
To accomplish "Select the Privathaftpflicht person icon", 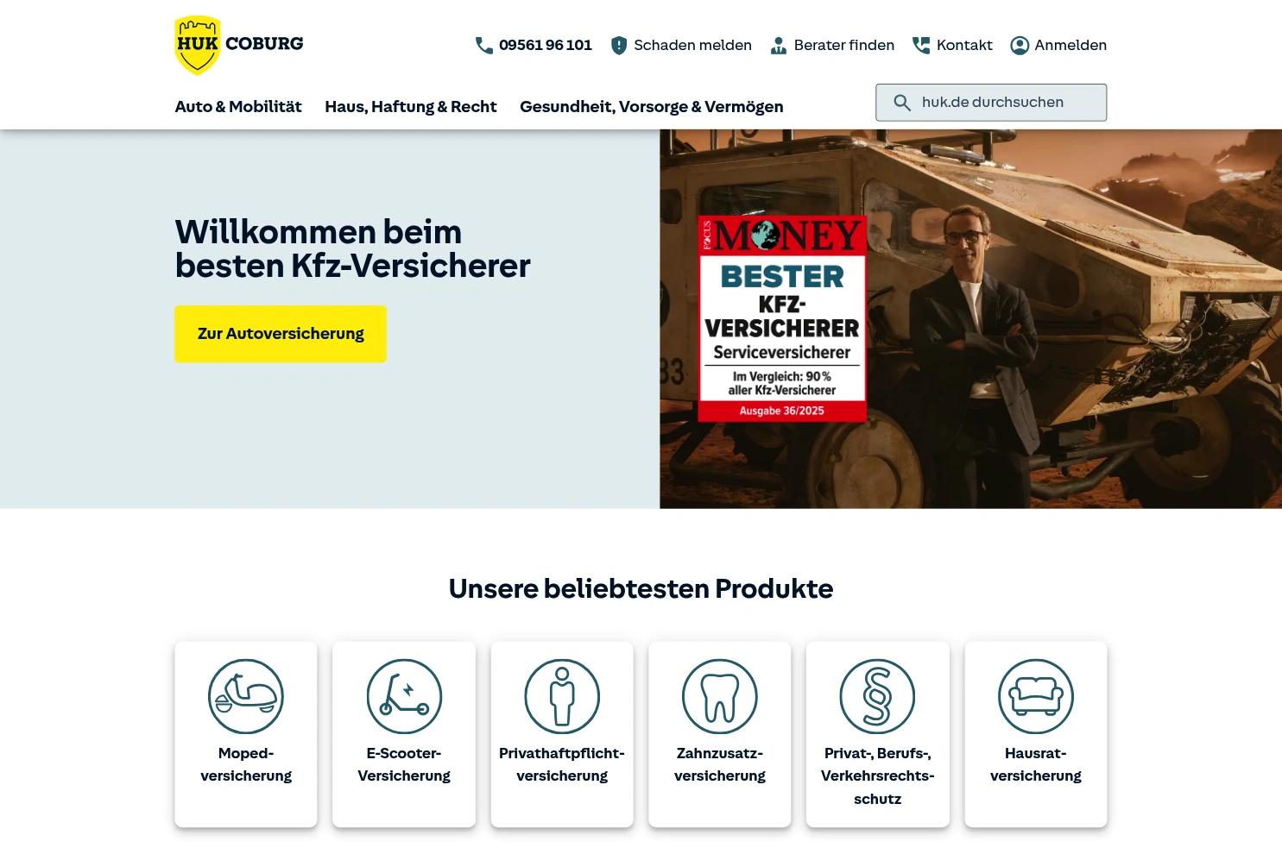I will pos(562,696).
